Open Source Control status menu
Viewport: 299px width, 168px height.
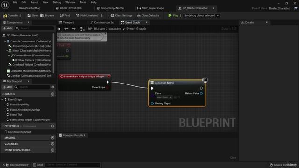(x=283, y=165)
